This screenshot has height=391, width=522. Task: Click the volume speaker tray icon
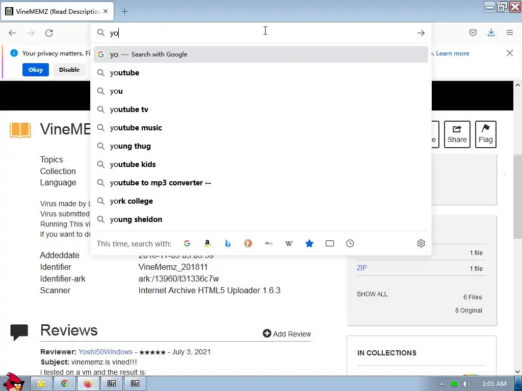(466, 384)
